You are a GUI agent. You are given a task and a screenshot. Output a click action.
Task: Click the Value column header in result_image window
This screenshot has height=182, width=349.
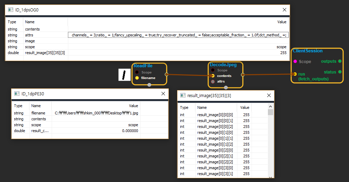tap(245, 107)
